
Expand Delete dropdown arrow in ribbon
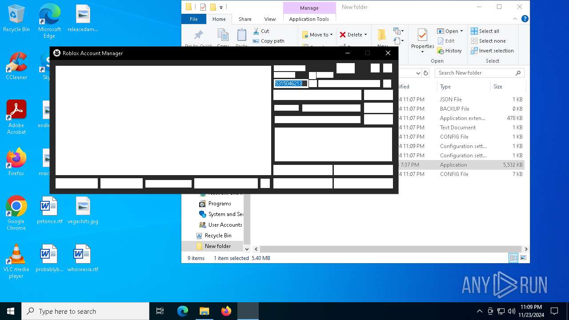(x=365, y=35)
